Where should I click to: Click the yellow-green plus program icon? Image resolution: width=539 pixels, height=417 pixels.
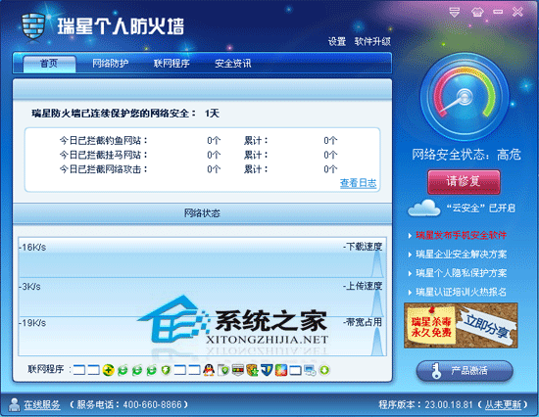(x=108, y=370)
